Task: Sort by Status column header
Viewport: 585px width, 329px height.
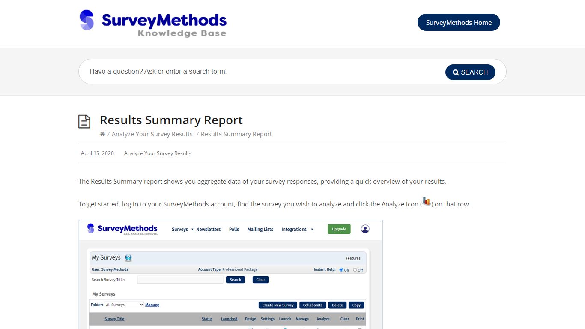Action: click(207, 319)
